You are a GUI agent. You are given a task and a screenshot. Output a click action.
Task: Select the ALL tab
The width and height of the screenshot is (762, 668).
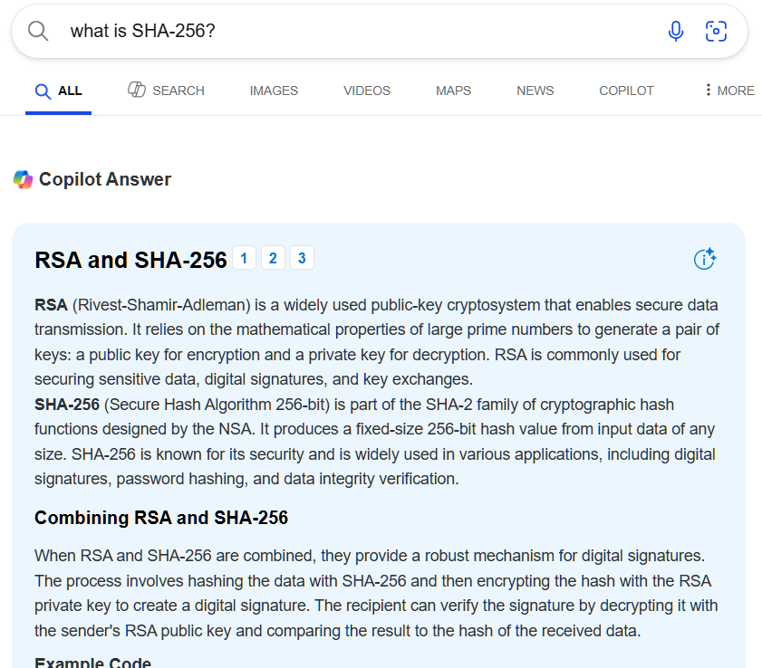58,91
